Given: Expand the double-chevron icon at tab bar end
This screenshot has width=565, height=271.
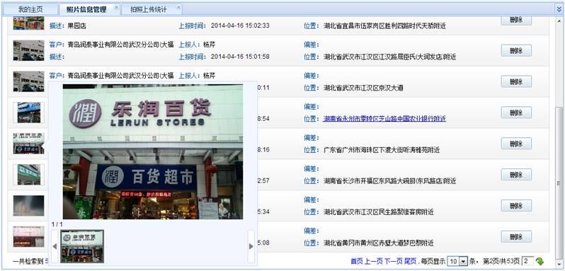Looking at the screenshot, I should [x=559, y=9].
